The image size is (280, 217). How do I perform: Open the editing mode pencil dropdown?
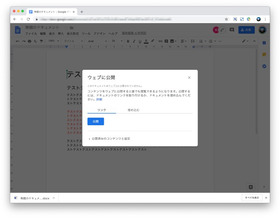coord(245,41)
